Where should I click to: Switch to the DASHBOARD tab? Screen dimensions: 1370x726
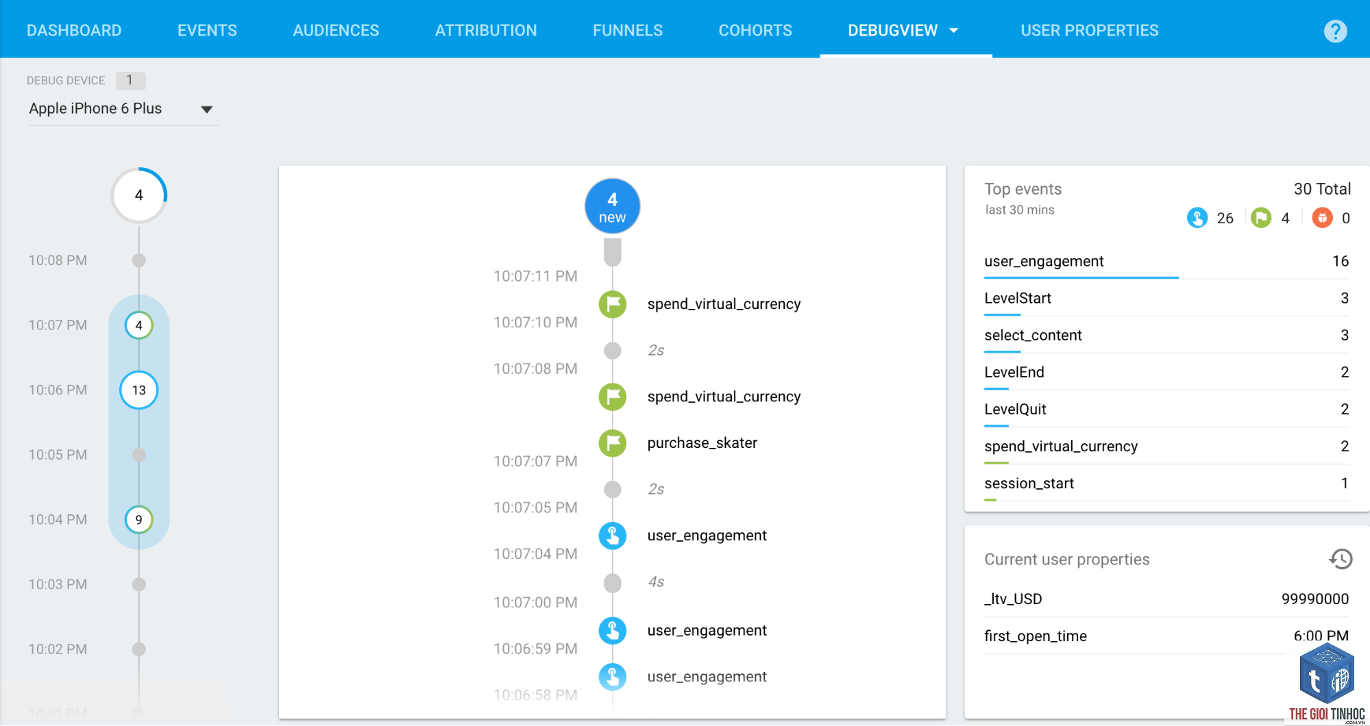click(74, 31)
